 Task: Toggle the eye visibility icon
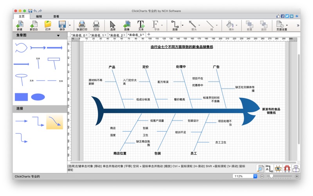pyautogui.click(x=278, y=169)
